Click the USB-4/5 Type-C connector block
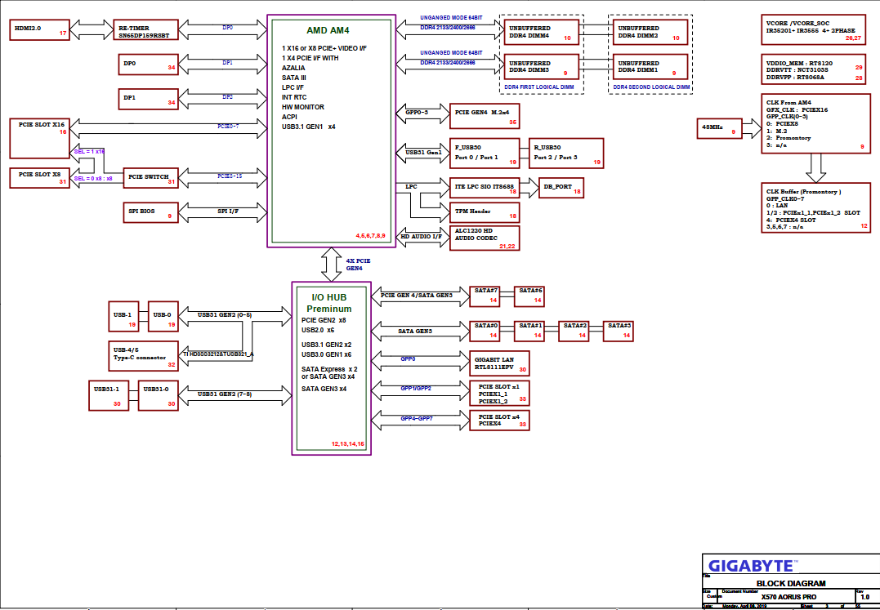Viewport: 880px width, 610px height. (143, 356)
